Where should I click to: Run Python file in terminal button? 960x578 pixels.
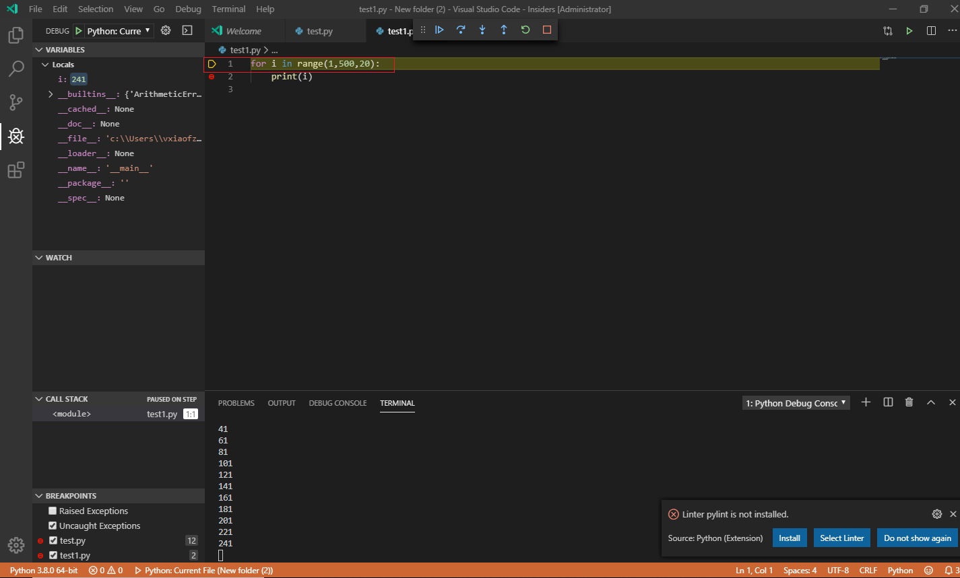click(x=909, y=31)
